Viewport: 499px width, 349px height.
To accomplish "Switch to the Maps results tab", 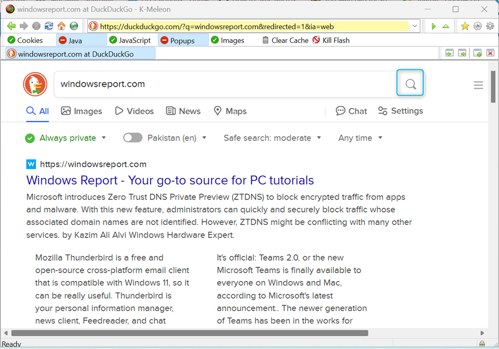I will pos(230,111).
